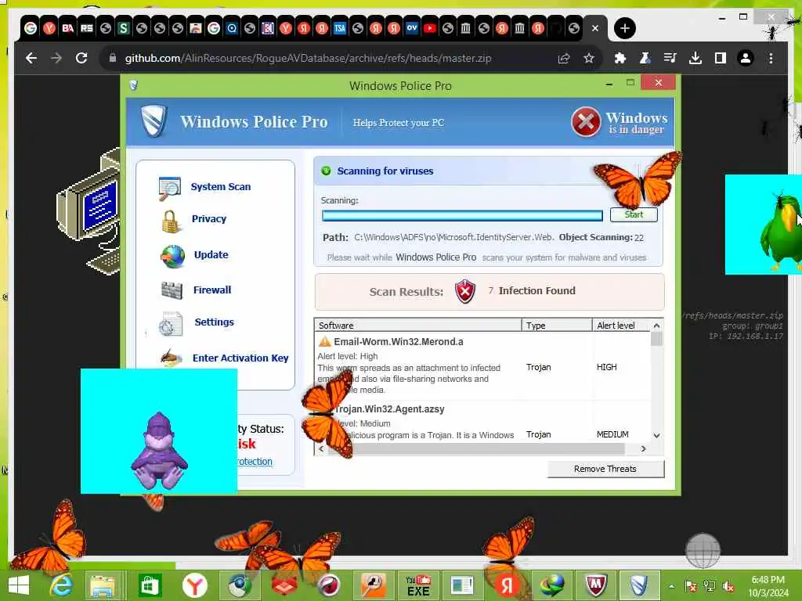Open the YouTube EXE taskbar item

tap(418, 585)
